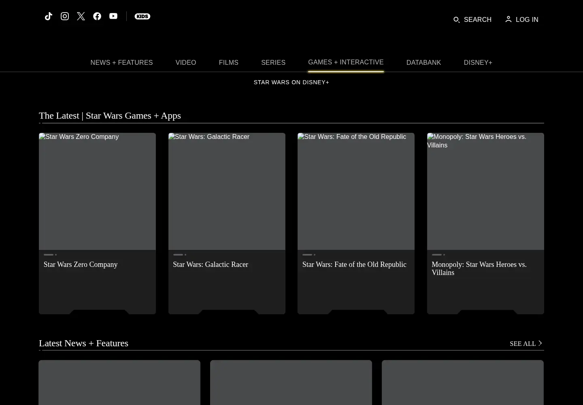Open the Video menu item

(186, 62)
